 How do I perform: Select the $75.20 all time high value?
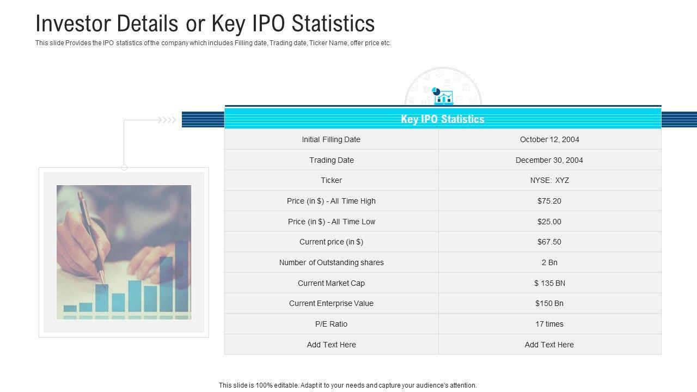[549, 201]
